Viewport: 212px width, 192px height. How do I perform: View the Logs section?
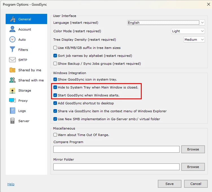(26, 111)
